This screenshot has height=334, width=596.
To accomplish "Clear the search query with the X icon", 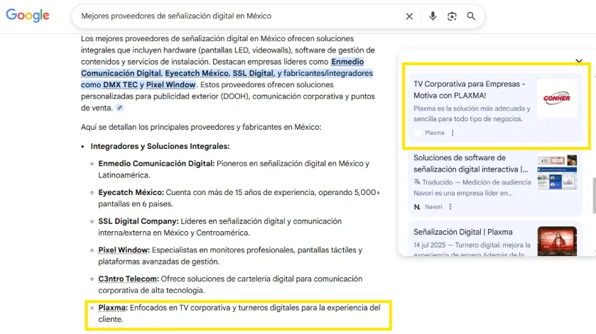I will click(409, 16).
